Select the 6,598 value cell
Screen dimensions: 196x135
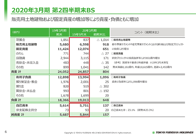[x=84, y=45]
